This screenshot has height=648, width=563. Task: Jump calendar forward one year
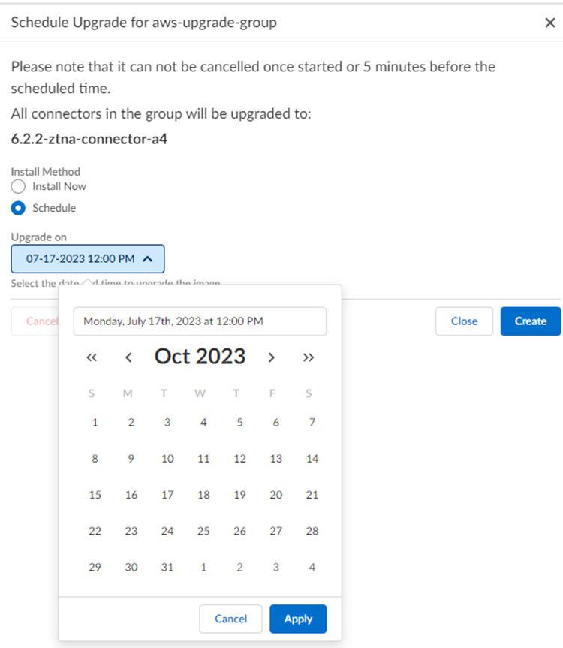[x=307, y=357]
